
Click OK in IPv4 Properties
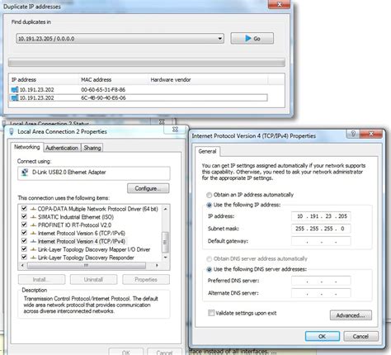coord(323,336)
